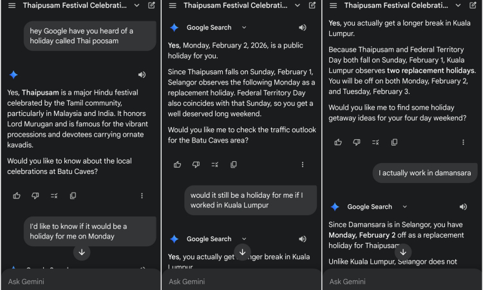Image resolution: width=483 pixels, height=290 pixels.
Task: Copy the reply about Batu Caves celebrations
Action: point(73,196)
